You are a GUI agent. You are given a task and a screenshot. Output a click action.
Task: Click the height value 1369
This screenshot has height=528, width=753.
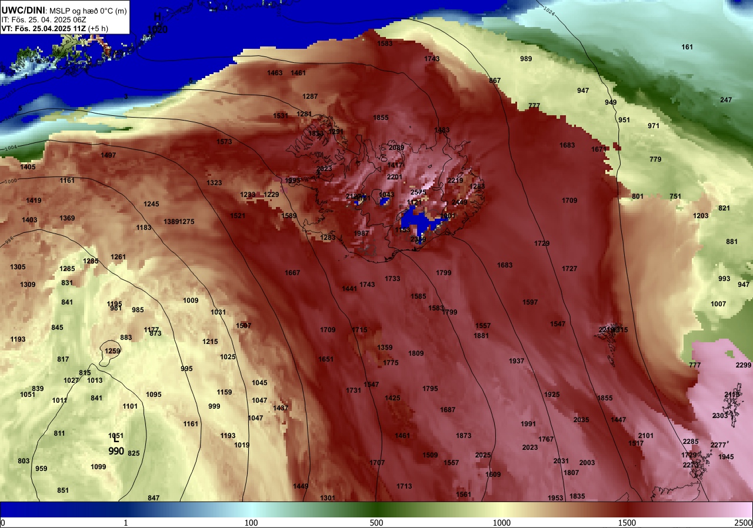pyautogui.click(x=67, y=218)
